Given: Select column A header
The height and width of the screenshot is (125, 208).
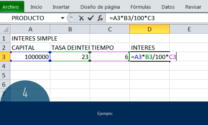Looking at the screenshot, I should [30, 29].
